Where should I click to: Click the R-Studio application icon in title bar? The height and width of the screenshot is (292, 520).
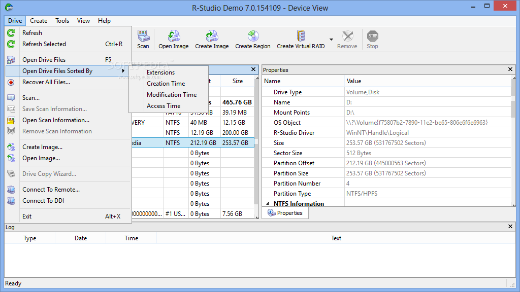pos(9,7)
